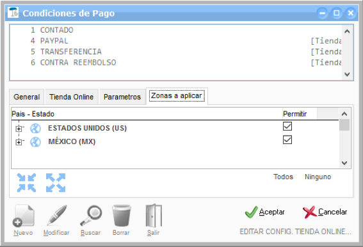Select the 4 PAYPAL payment row
Image resolution: width=363 pixels, height=247 pixels.
pyautogui.click(x=176, y=41)
